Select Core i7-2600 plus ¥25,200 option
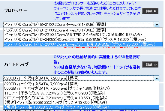This screenshot has height=111, width=165. (x=83, y=44)
